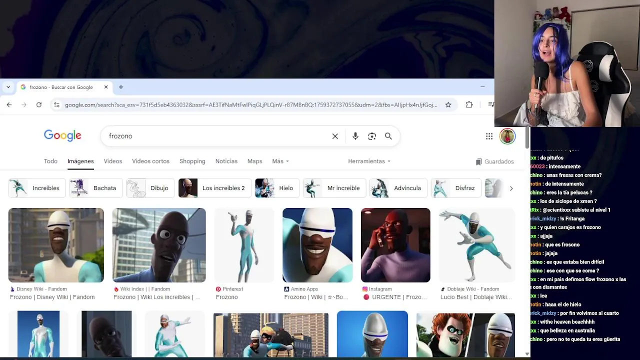The height and width of the screenshot is (360, 640).
Task: Open the extensions puzzle icon
Action: pyautogui.click(x=469, y=104)
